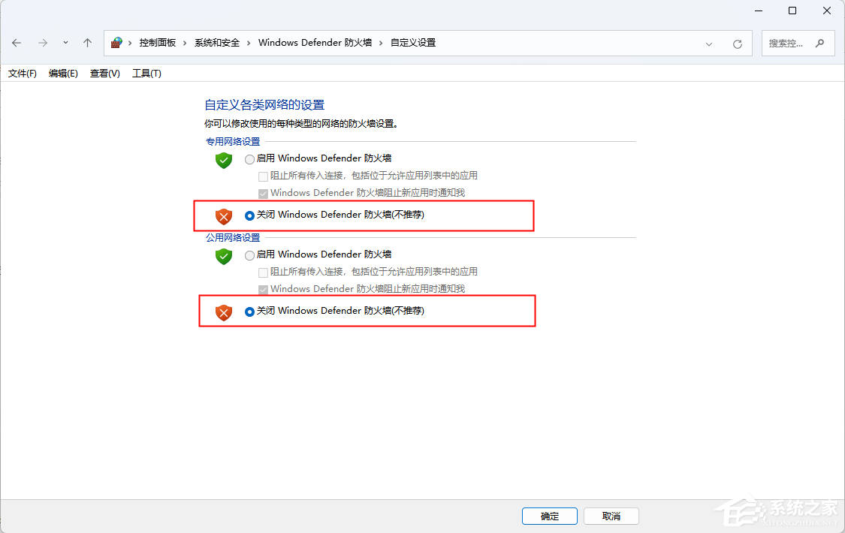This screenshot has width=845, height=533.
Task: Check block all incoming under 专用网络设置
Action: (x=263, y=176)
